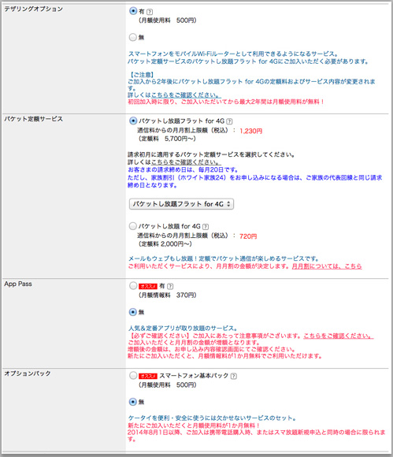393x457 pixels.
Task: Click 人気&定番アプリが取り放題のサービス text
Action: (183, 329)
